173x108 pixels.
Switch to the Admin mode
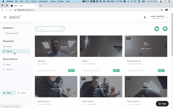pyautogui.click(x=23, y=93)
